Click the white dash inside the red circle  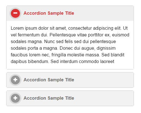tap(15, 13)
